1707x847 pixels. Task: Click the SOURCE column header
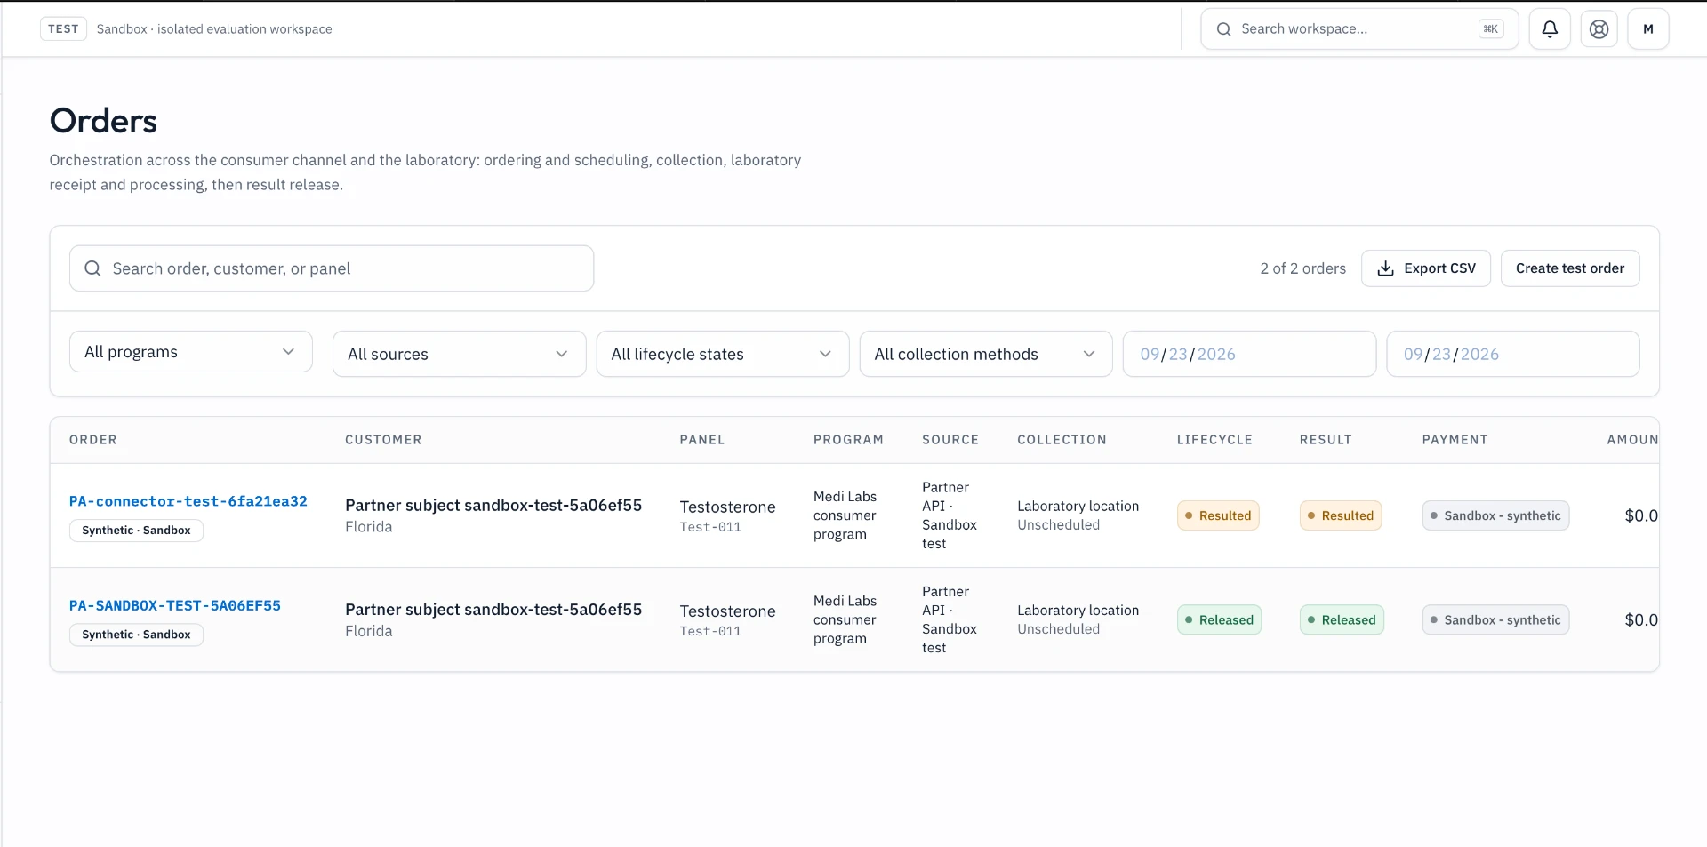tap(950, 440)
